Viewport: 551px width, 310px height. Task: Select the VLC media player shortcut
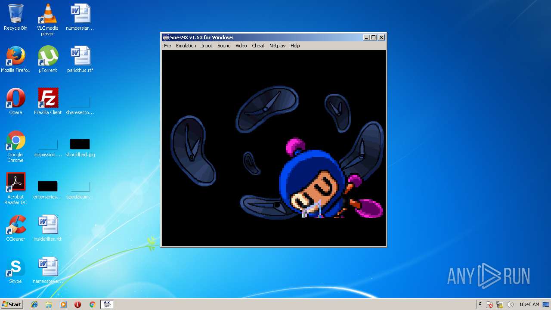point(48,19)
